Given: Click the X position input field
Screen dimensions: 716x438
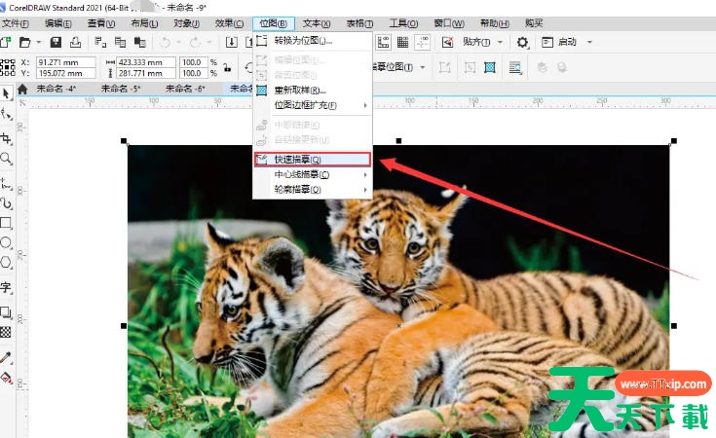Looking at the screenshot, I should coord(66,62).
